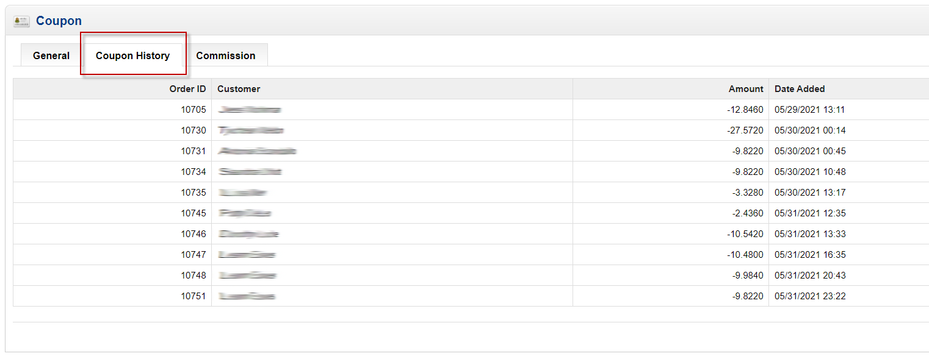Click the Coupon page heading text

(x=59, y=21)
